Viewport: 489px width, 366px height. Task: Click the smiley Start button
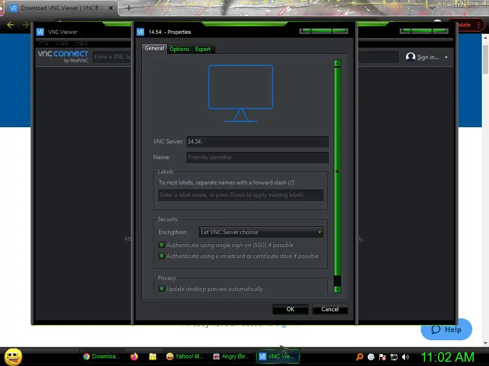(x=13, y=356)
